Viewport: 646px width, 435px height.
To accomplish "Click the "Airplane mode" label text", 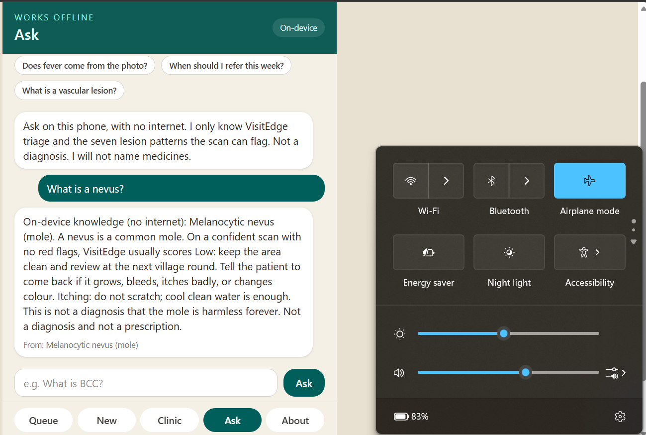I will coord(590,211).
